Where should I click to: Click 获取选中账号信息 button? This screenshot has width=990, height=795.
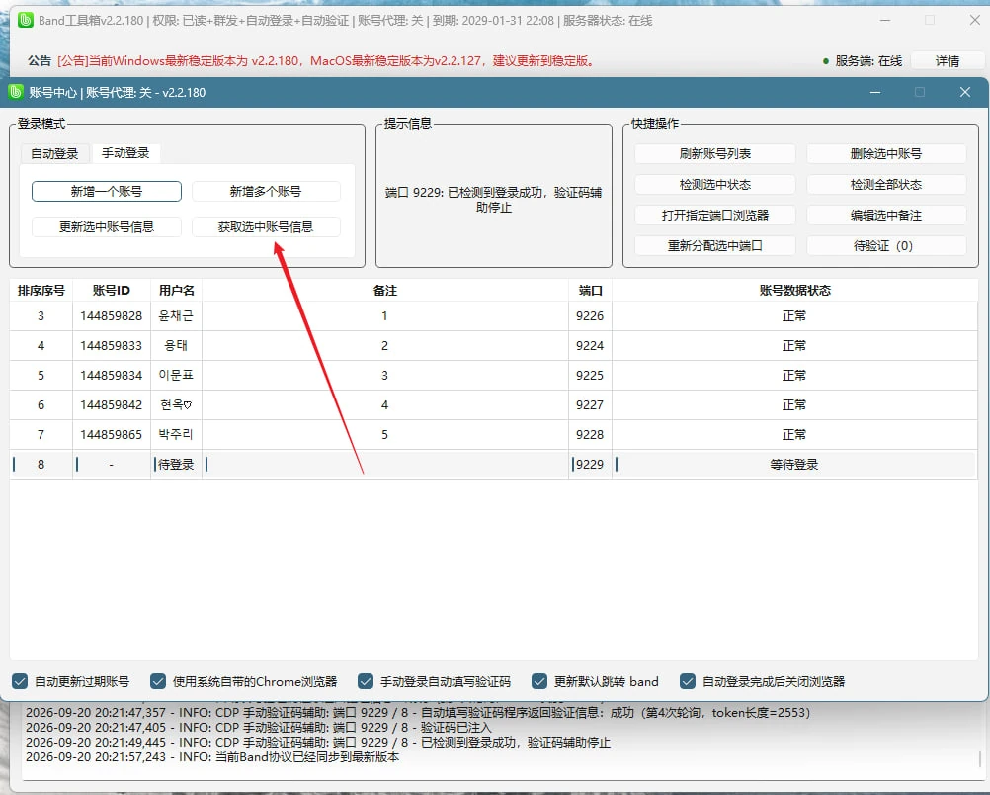[x=266, y=226]
